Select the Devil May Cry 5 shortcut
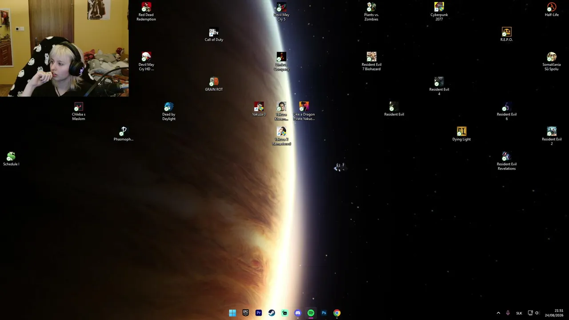 [281, 12]
